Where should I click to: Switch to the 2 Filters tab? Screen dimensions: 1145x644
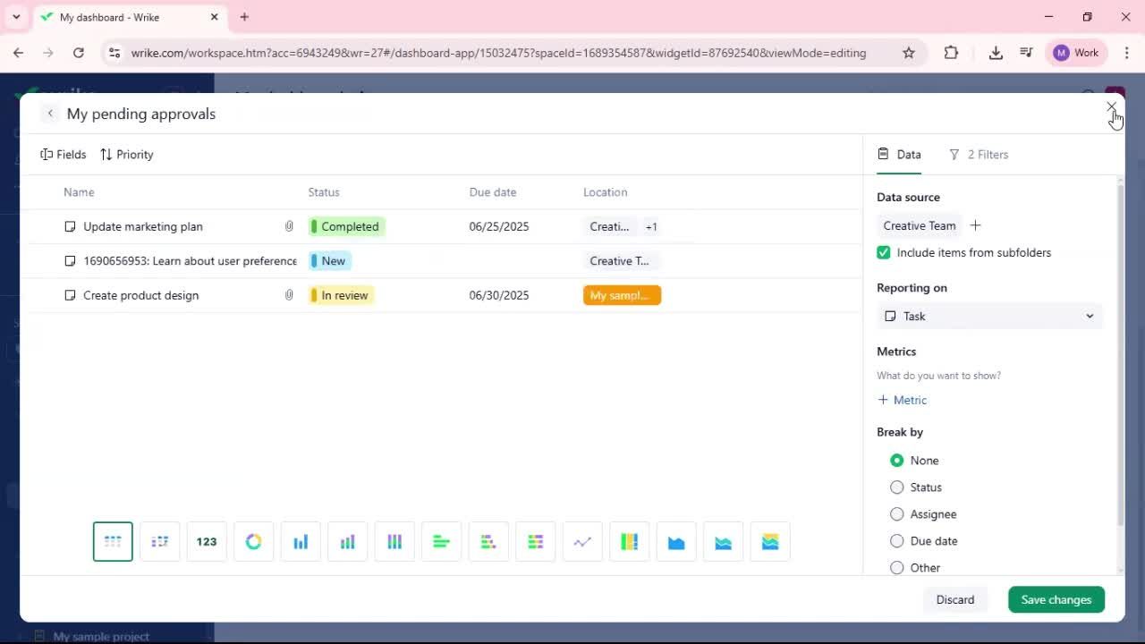(979, 155)
